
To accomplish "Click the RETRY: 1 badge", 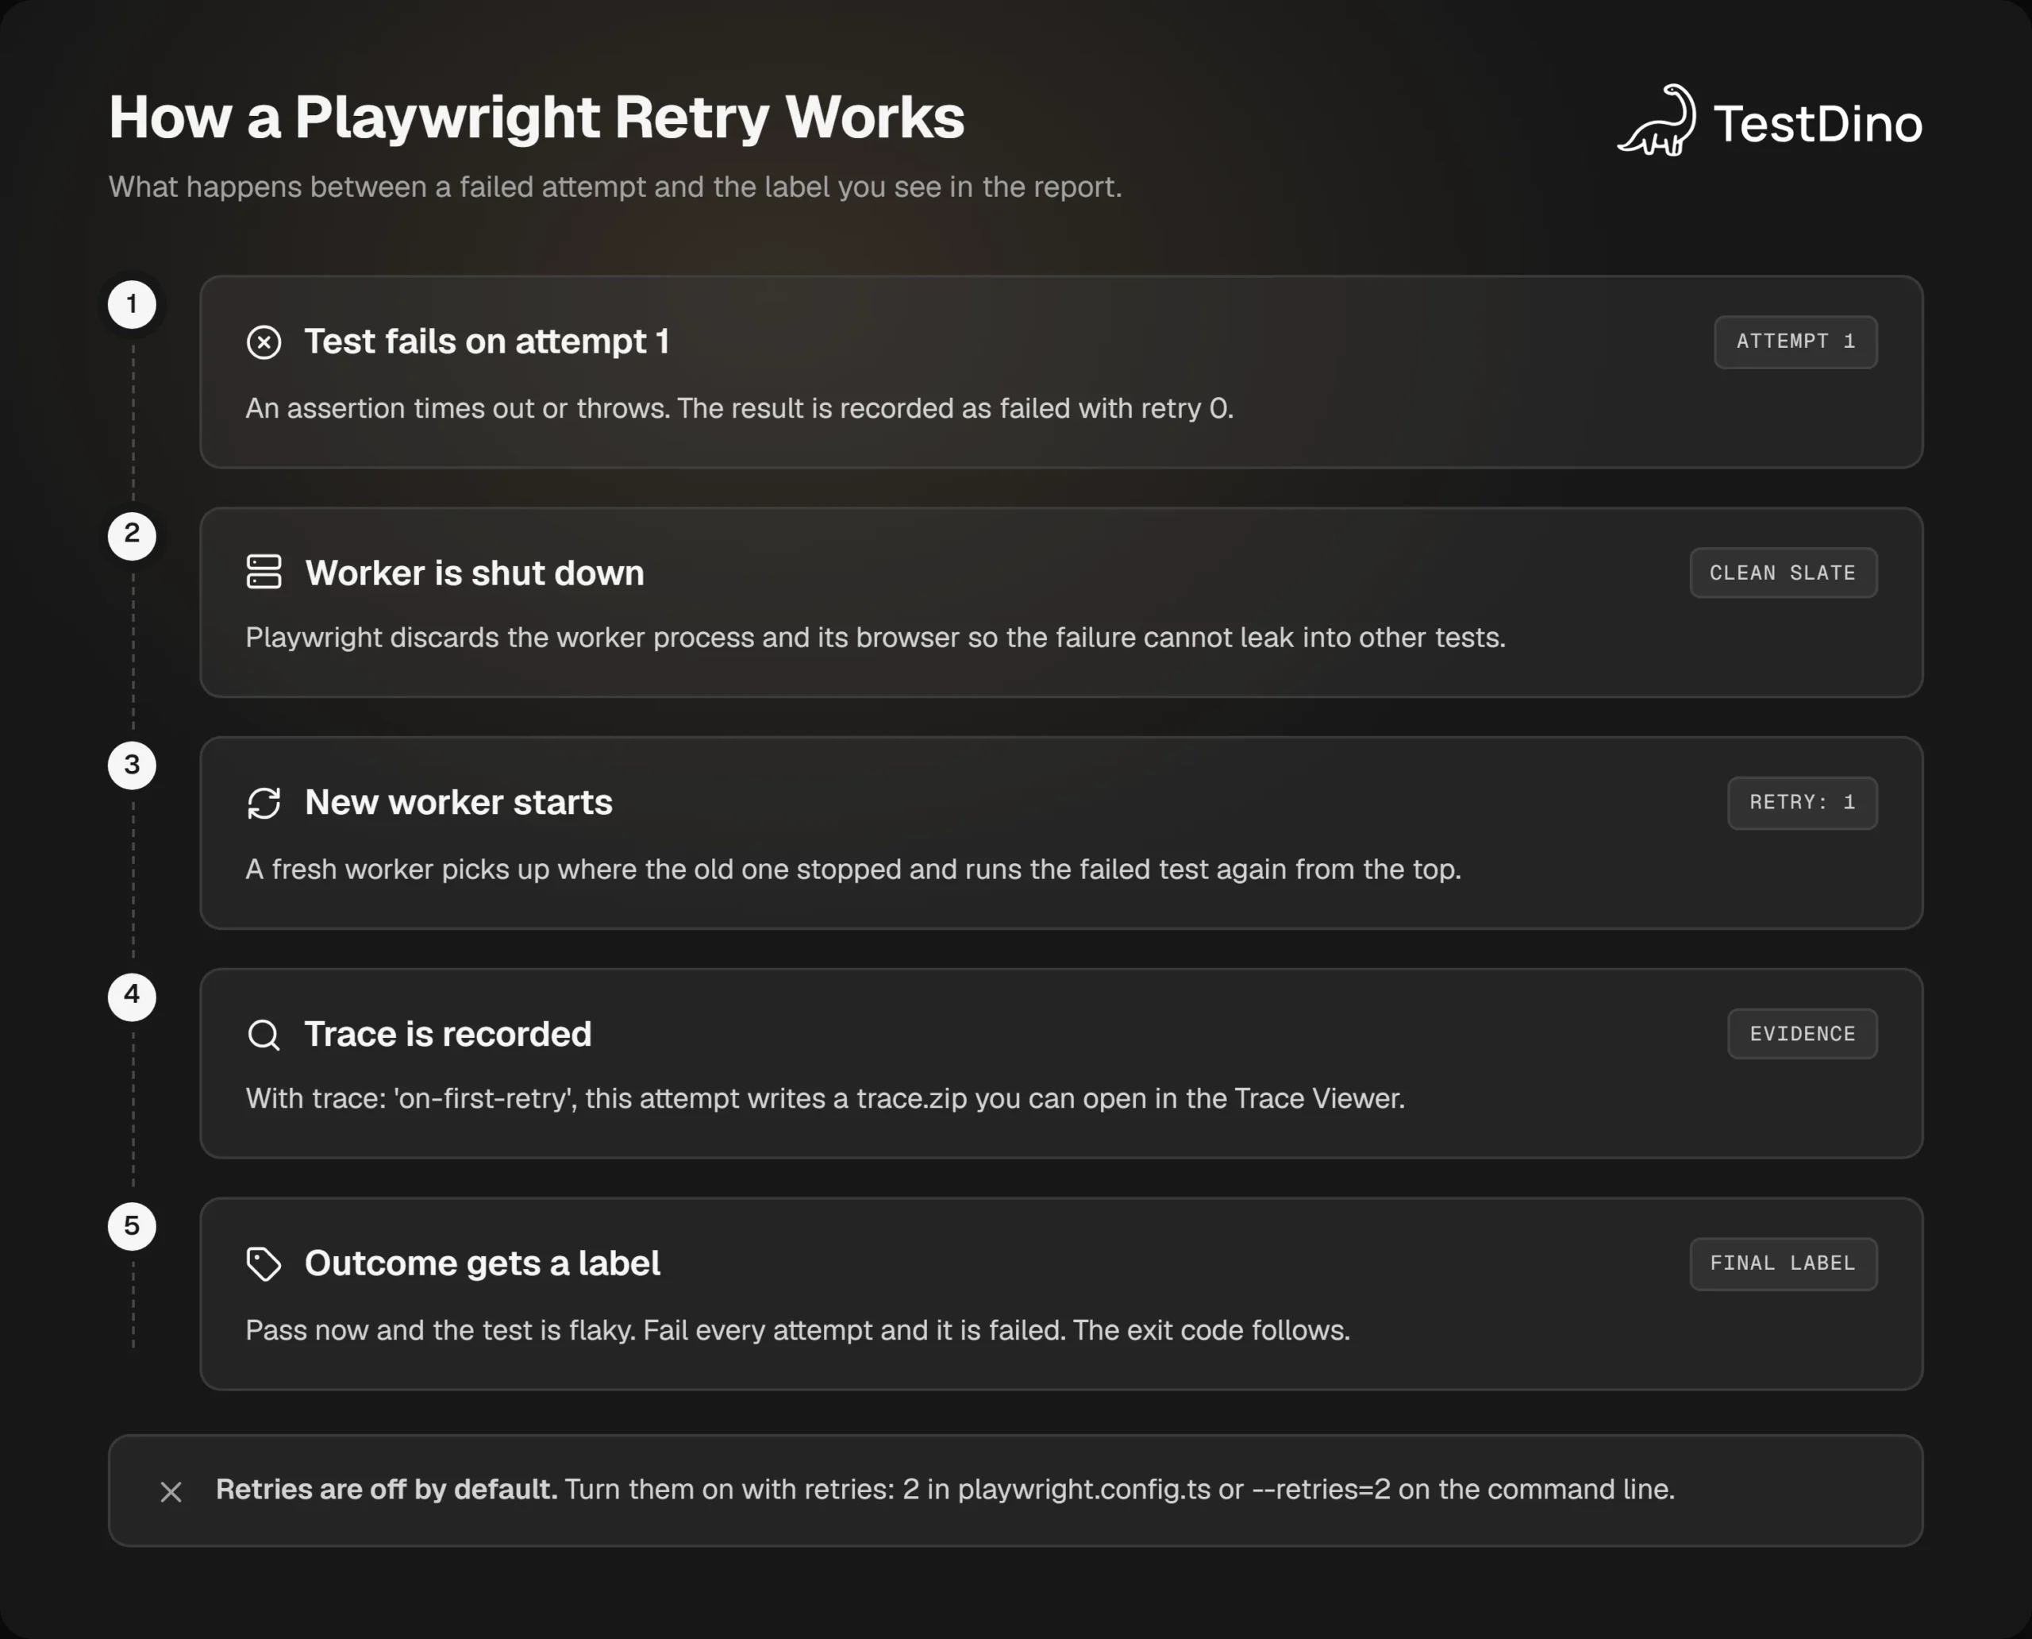I will point(1802,803).
